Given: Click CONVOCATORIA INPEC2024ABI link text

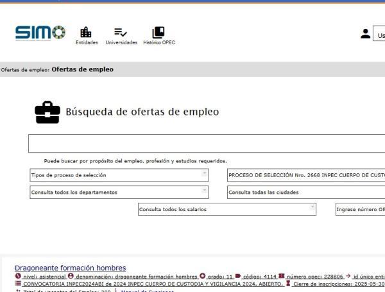Looking at the screenshot, I should point(153,284).
